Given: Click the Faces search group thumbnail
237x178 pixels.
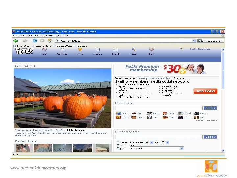Looking at the screenshot, I should (x=134, y=117).
